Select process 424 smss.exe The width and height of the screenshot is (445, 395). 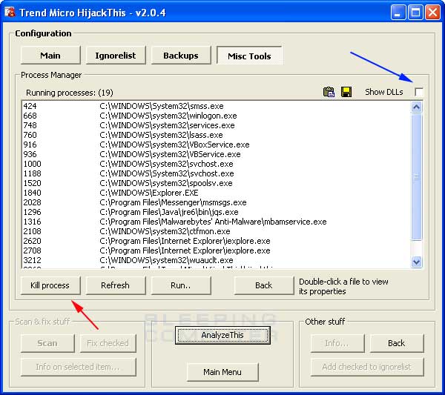[217, 106]
